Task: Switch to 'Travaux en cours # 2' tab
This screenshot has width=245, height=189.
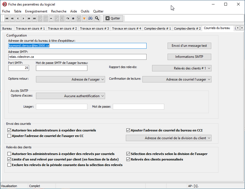Action: (62, 29)
